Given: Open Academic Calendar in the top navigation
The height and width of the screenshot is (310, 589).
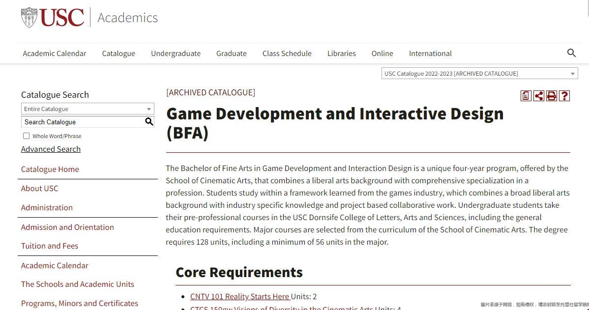Looking at the screenshot, I should [x=55, y=53].
